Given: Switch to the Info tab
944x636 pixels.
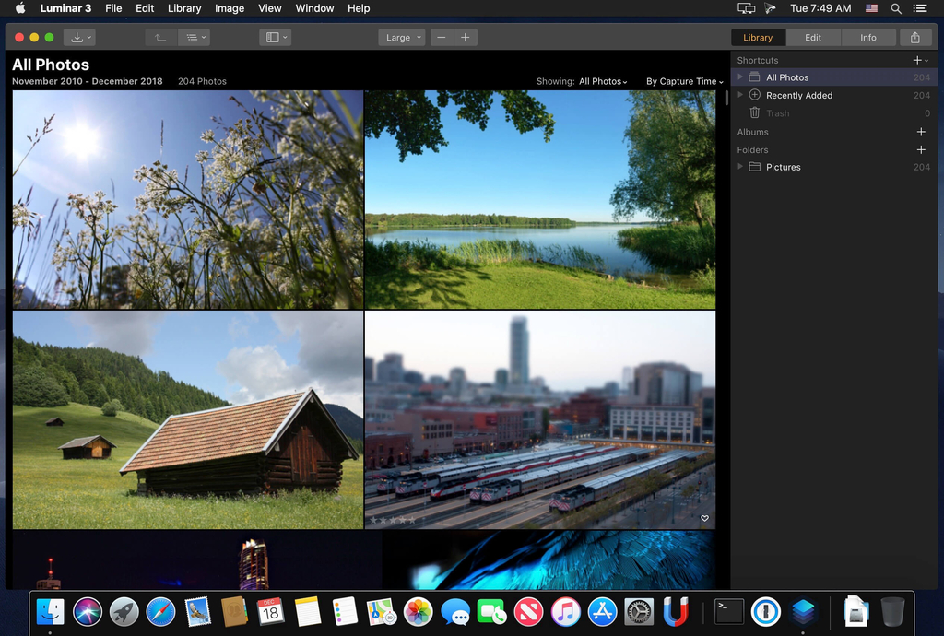Looking at the screenshot, I should [x=867, y=38].
